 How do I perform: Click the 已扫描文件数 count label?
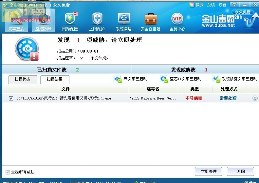click(x=52, y=70)
